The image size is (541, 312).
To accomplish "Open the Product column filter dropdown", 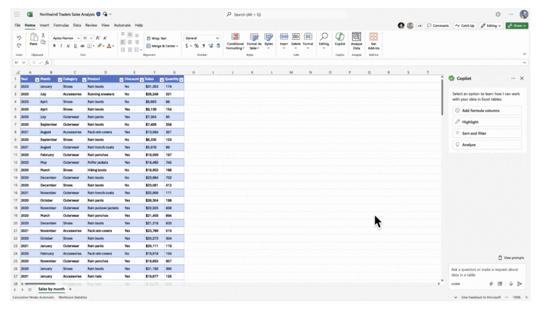I will [121, 79].
